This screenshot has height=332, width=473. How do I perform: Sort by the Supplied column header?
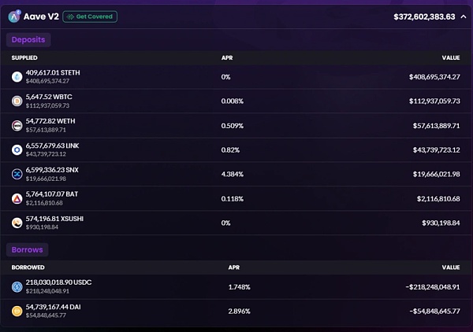[x=24, y=57]
